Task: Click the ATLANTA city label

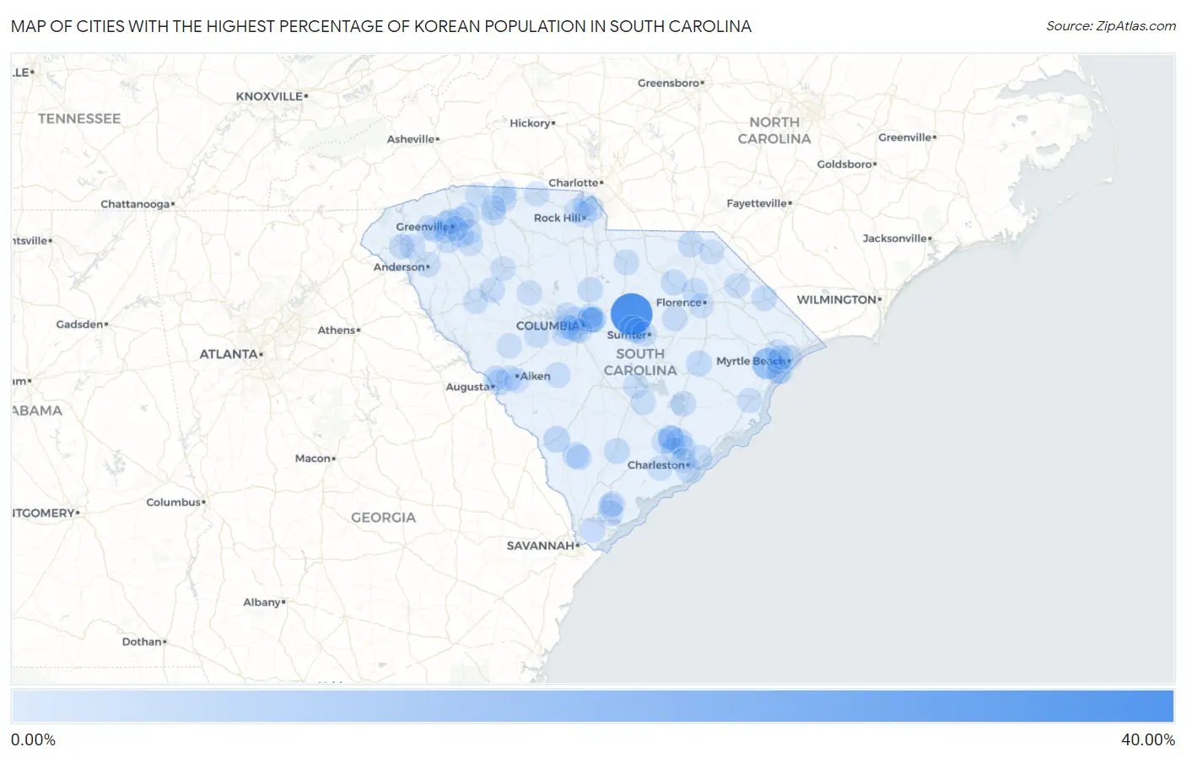Action: [x=229, y=354]
